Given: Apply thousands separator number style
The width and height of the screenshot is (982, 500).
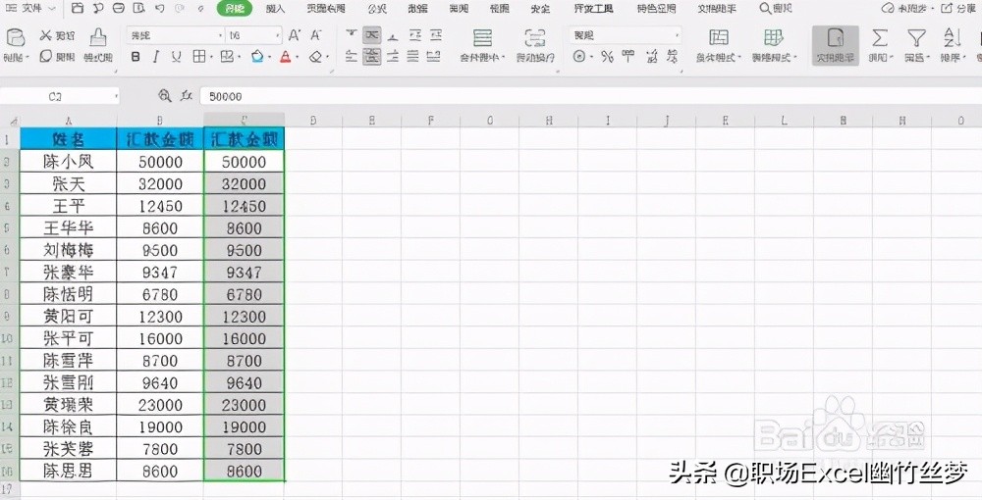Looking at the screenshot, I should point(628,57).
